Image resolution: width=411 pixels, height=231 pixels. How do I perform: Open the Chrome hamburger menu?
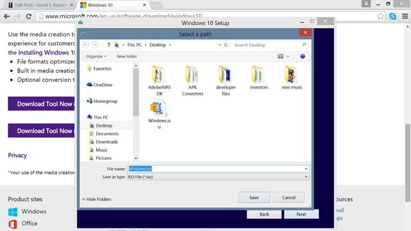tap(405, 16)
